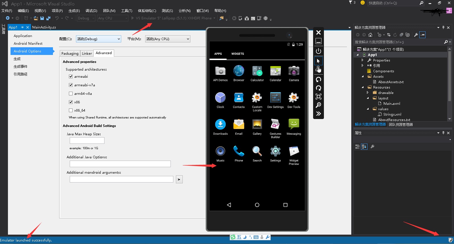The width and height of the screenshot is (454, 244).
Task: Tap the Android back navigation button
Action: [x=229, y=205]
